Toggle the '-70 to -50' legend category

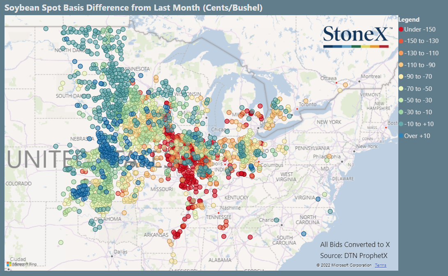pyautogui.click(x=401, y=88)
